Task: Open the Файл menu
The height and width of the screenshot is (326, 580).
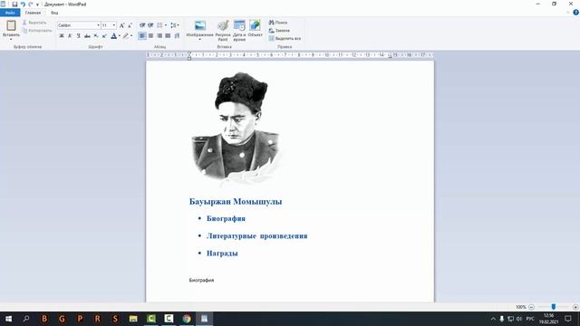Action: tap(10, 13)
